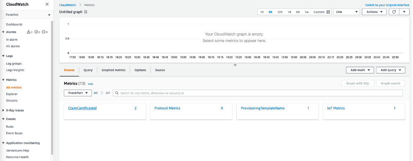Image resolution: width=413 pixels, height=161 pixels.
Task: Collapse the Events section
Action: [x=3, y=119]
